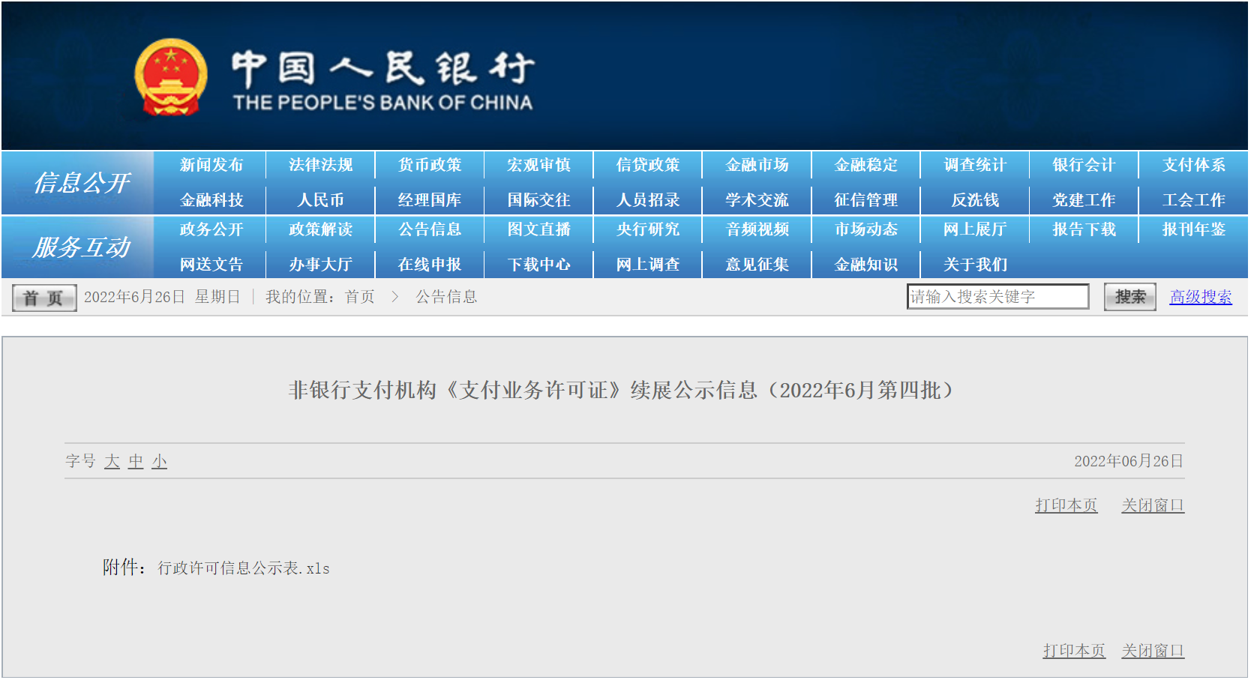The width and height of the screenshot is (1251, 680).
Task: Click the upper 打印本页 print link
Action: click(x=1066, y=505)
